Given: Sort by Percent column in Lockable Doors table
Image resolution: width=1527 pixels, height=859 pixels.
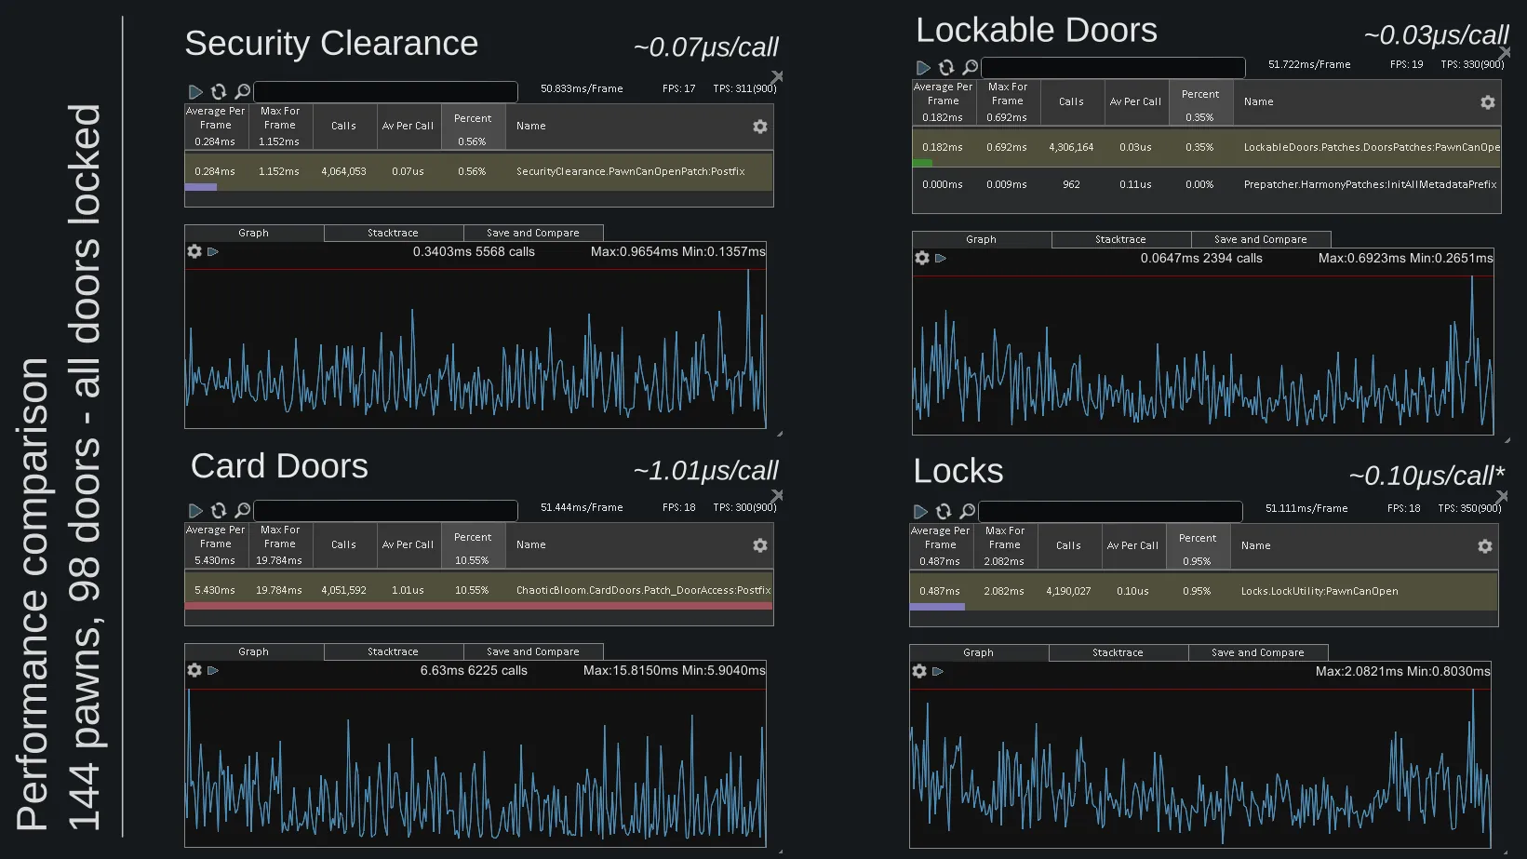Looking at the screenshot, I should pos(1199,102).
